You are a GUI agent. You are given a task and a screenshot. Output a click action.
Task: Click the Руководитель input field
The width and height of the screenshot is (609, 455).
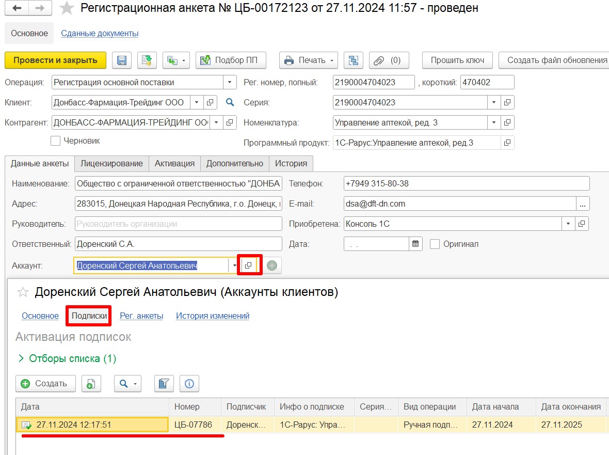pos(178,224)
